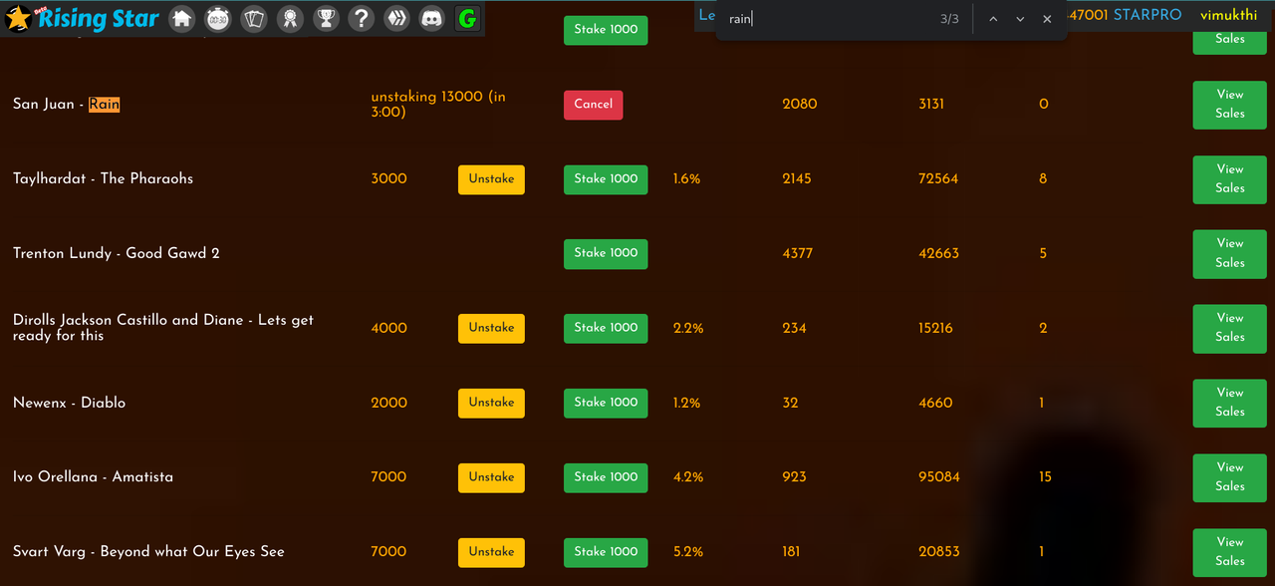Screen dimensions: 1275x586
Task: Click 'Taylhardat - The Pharaohs' song name
Action: pyautogui.click(x=103, y=179)
